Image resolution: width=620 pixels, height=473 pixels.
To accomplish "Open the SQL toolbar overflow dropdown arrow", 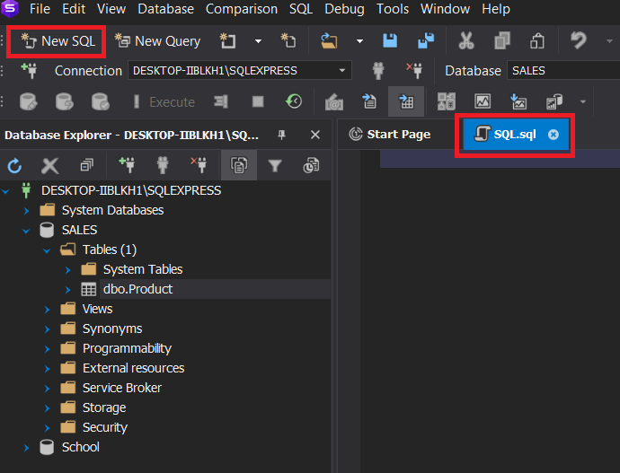I will [x=583, y=101].
